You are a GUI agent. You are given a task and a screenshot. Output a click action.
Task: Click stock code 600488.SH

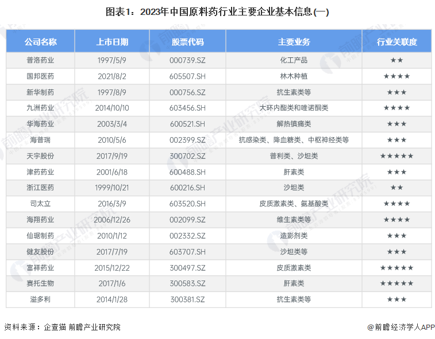pos(187,172)
